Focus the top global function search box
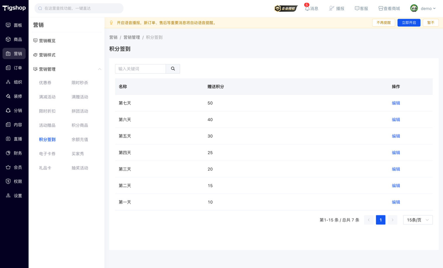 coord(79,8)
